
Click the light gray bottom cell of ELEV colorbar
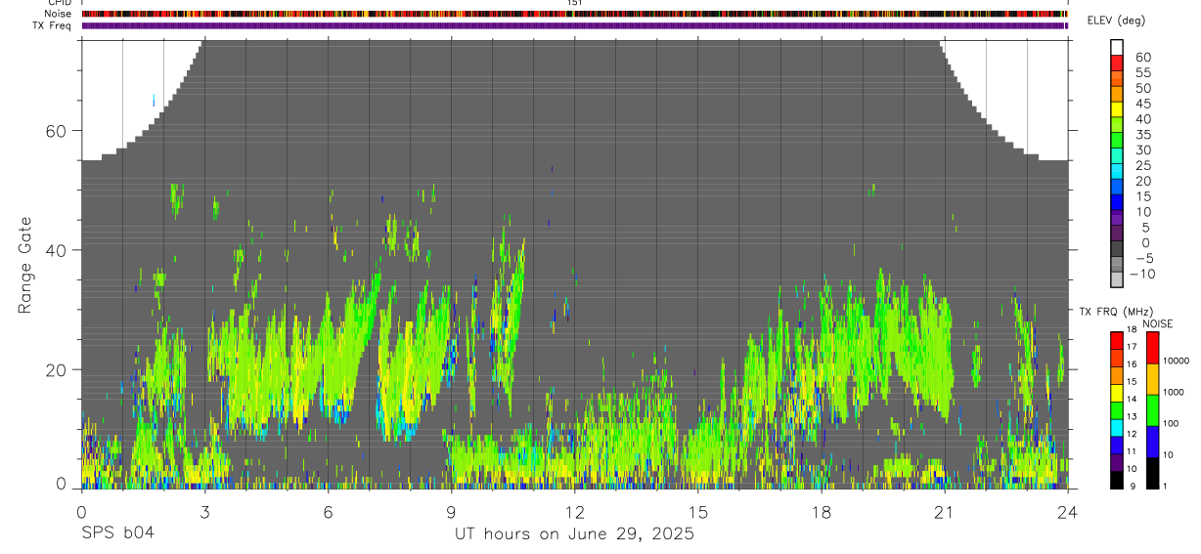coord(1117,279)
